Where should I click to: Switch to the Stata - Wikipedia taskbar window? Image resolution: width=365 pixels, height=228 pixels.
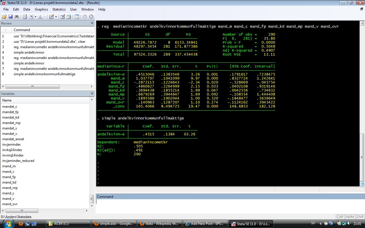[x=159, y=224]
